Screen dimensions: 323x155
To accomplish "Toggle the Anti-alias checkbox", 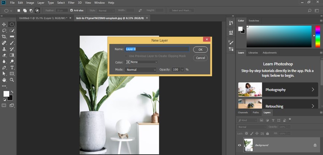I will (72, 10).
